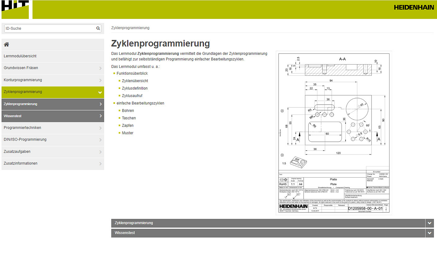The height and width of the screenshot is (279, 437).
Task: Expand Konturprogrammierung chevron arrow
Action: click(100, 80)
